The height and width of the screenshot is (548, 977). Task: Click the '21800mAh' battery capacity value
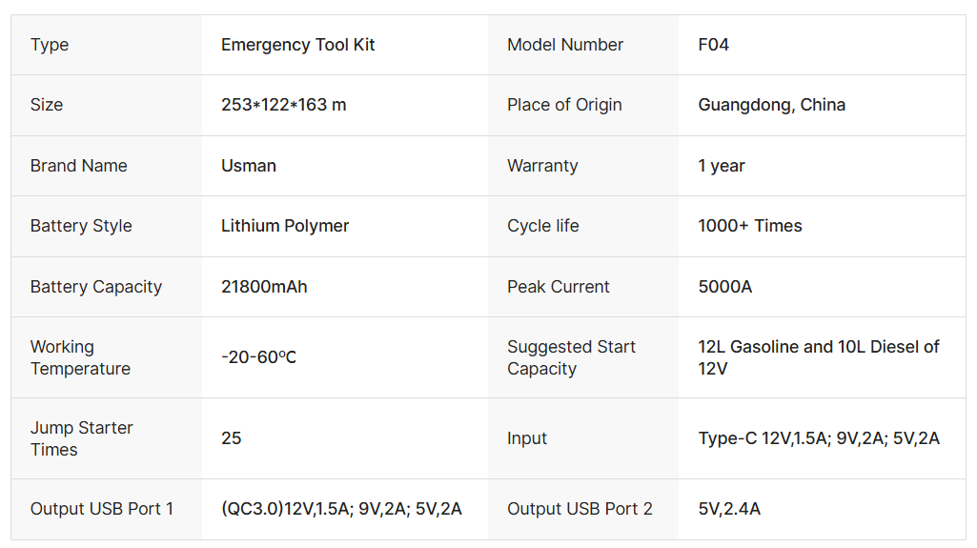[264, 287]
